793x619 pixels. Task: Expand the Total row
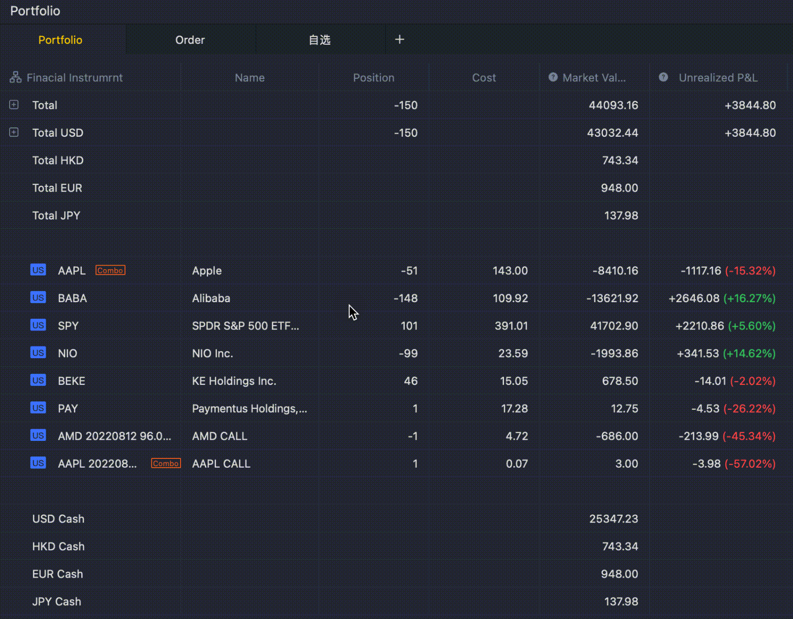coord(14,105)
